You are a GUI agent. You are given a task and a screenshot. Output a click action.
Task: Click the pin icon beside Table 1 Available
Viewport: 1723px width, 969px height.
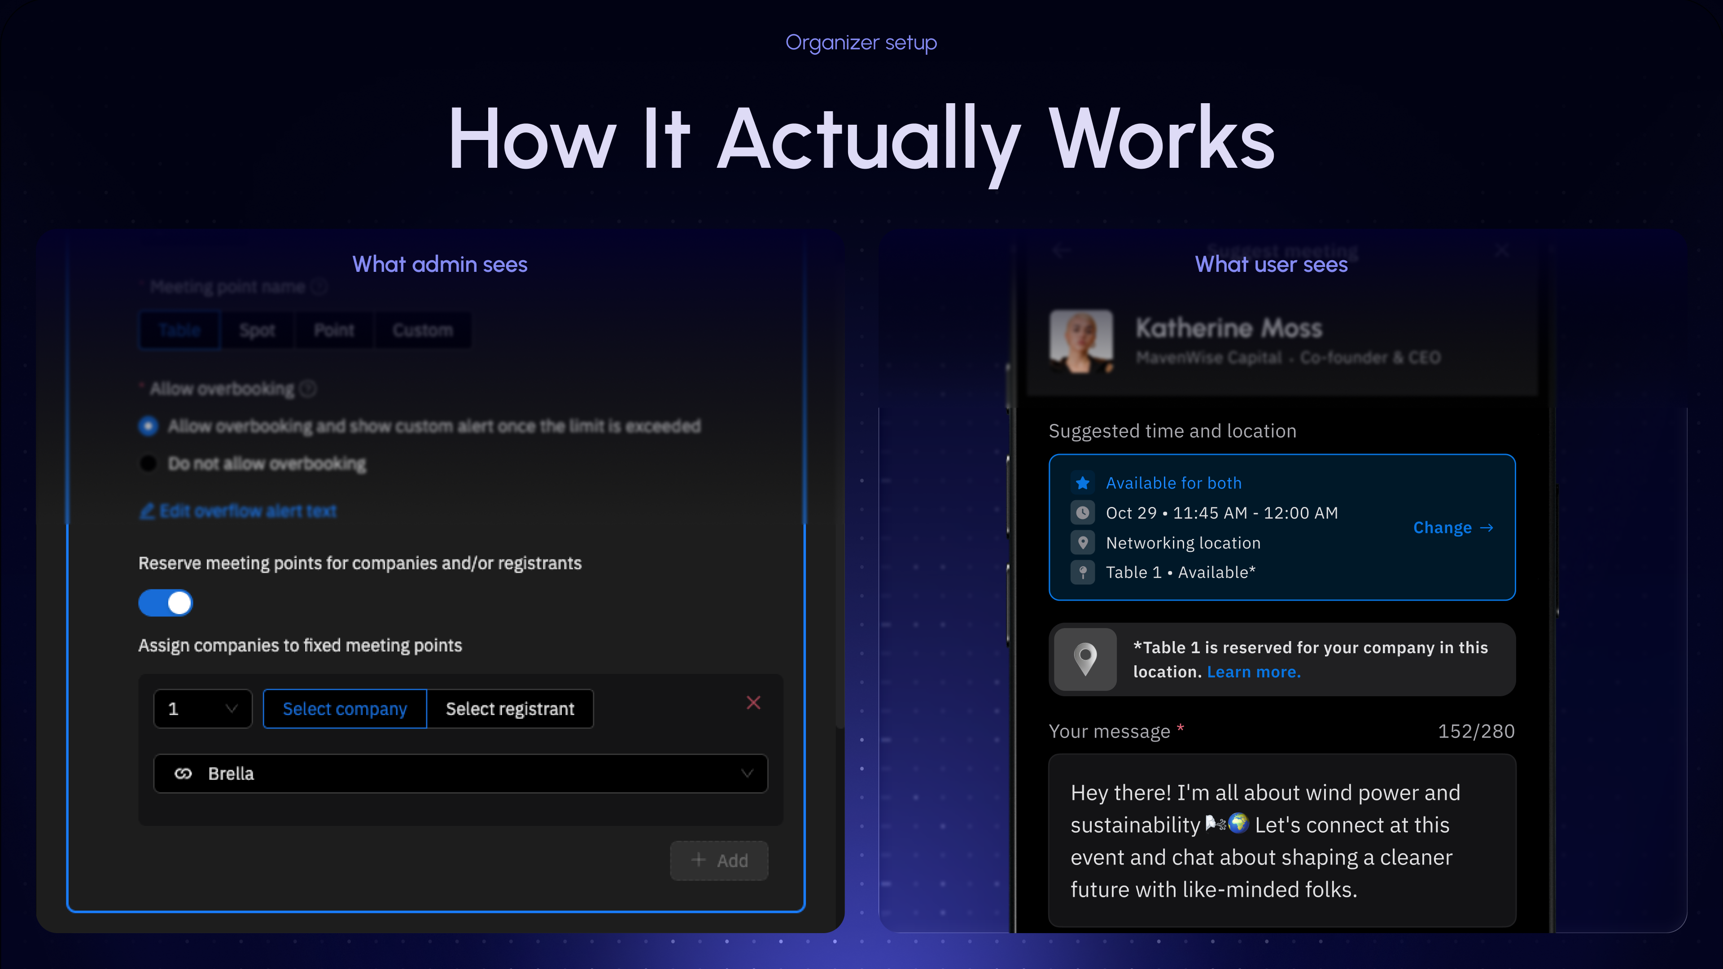(1082, 572)
